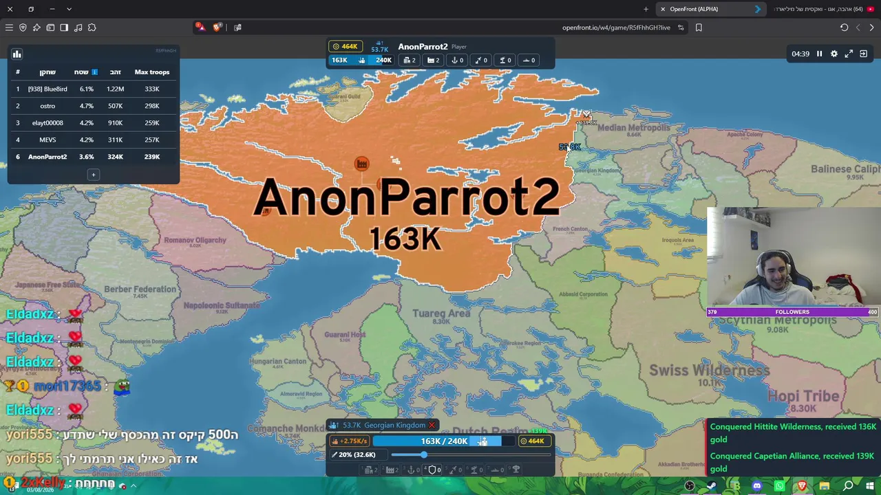Toggle the leaderboard chart icon
Screen dimensions: 881x495
(x=17, y=54)
